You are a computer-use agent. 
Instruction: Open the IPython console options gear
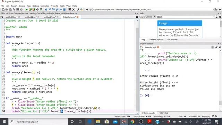click(x=220, y=47)
